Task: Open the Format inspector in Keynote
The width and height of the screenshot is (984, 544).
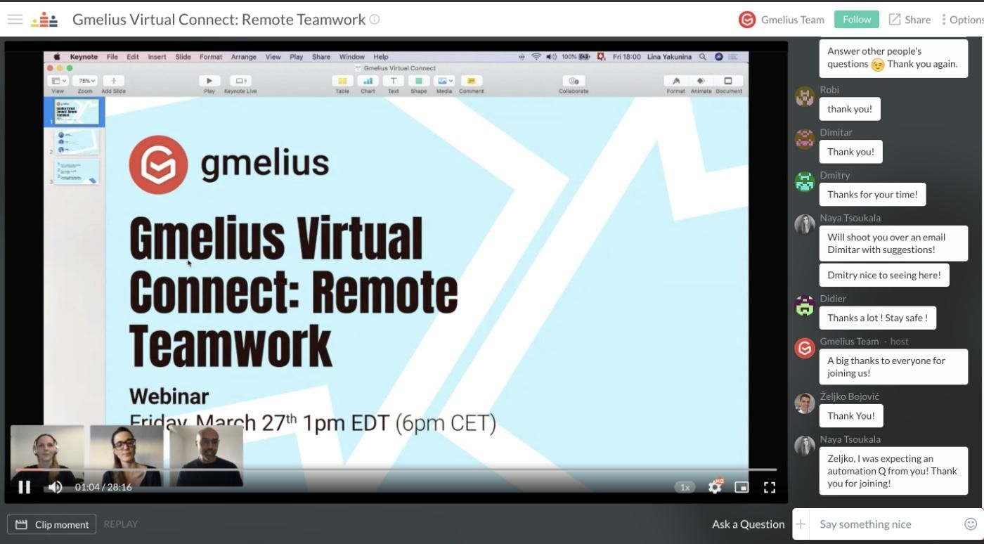Action: [x=676, y=82]
